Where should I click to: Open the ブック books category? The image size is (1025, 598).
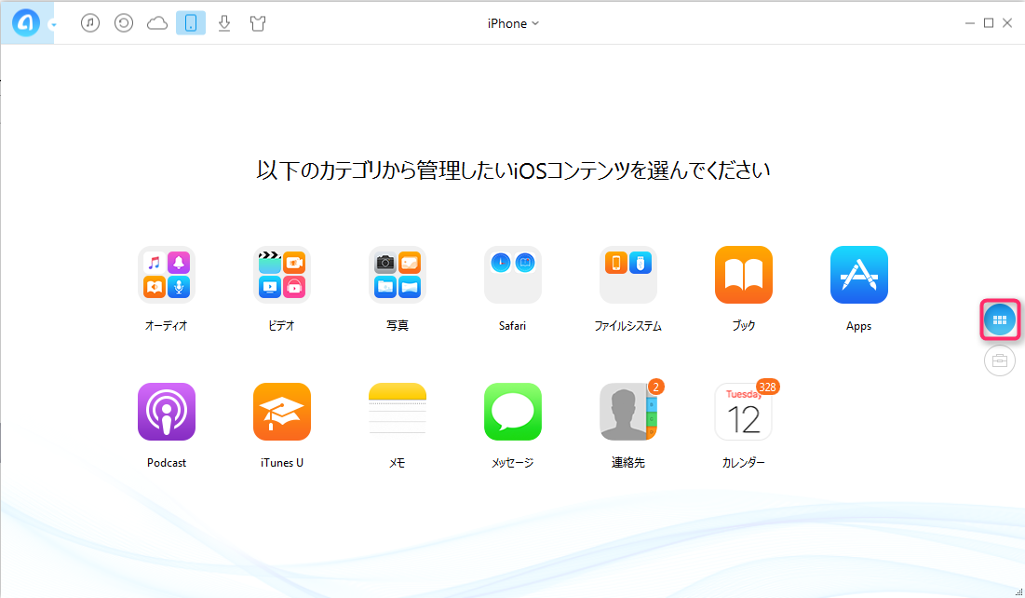744,275
